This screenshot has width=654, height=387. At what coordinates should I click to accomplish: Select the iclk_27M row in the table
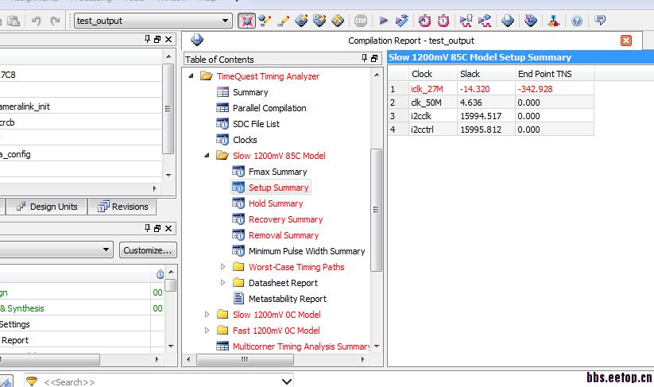click(x=427, y=88)
